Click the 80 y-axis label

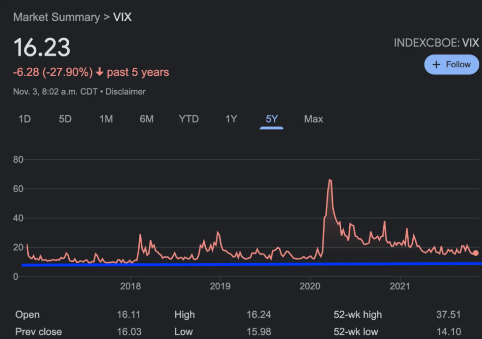coord(18,159)
